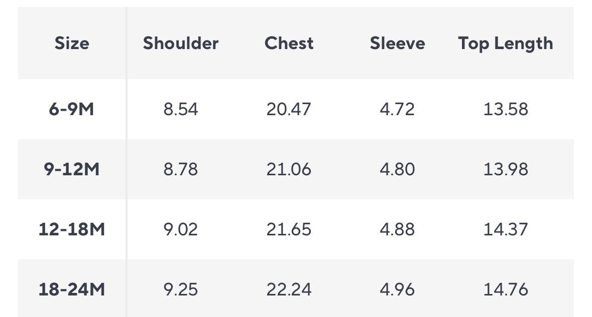This screenshot has height=317, width=592.
Task: Select the 9-12M size row label
Action: [x=72, y=169]
